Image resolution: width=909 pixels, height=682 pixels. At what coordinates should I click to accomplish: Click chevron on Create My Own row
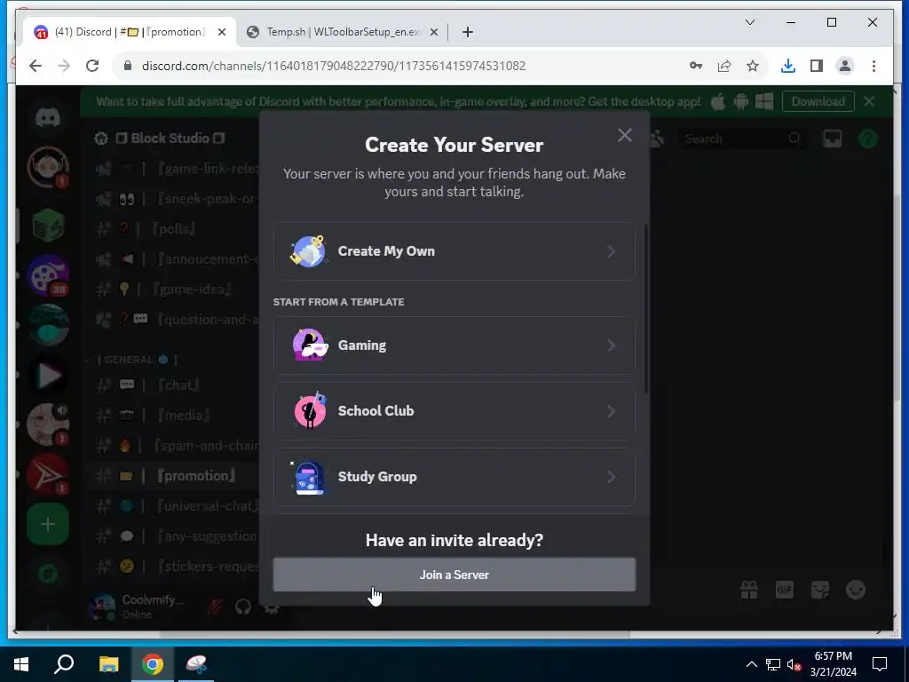tap(611, 251)
